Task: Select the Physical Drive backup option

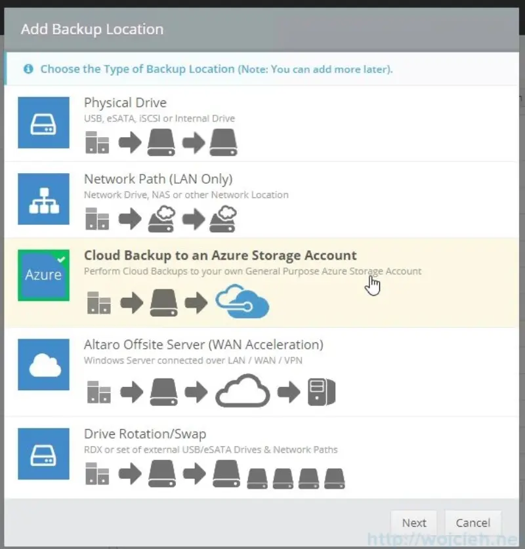Action: coord(125,103)
